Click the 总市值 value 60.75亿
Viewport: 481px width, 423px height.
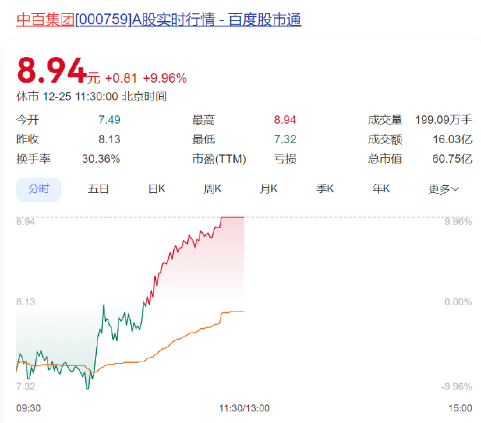click(x=453, y=159)
